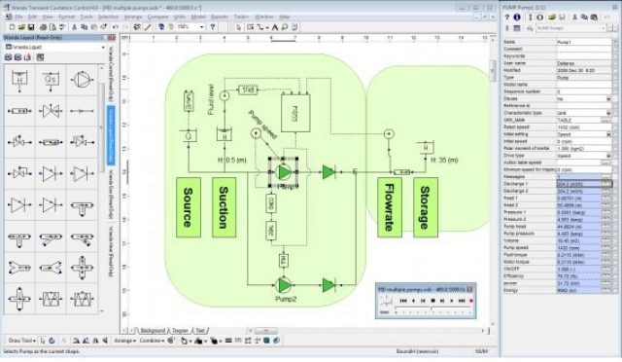Click the Arrange button in the bottom toolbar
This screenshot has width=622, height=362.
tap(124, 341)
